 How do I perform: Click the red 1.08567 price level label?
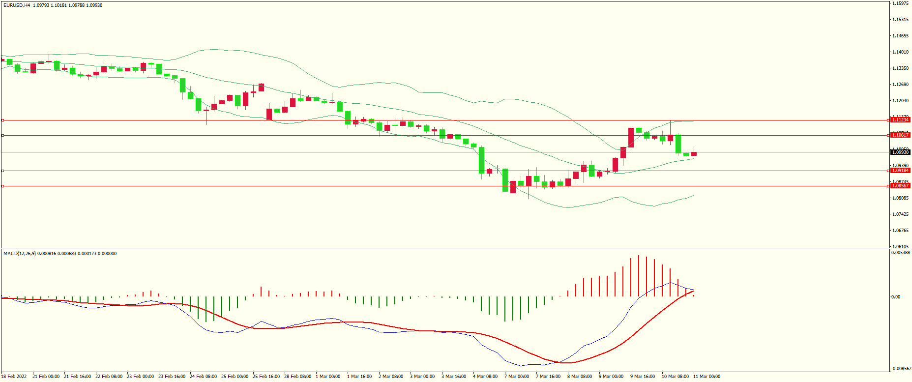click(900, 186)
